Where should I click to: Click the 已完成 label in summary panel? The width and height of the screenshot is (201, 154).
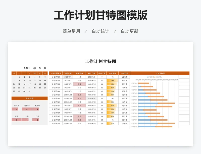(x=17, y=106)
